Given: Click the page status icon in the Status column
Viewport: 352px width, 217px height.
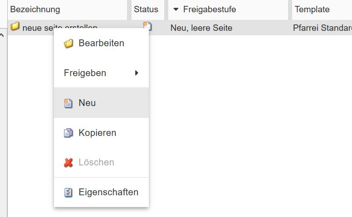Looking at the screenshot, I should pyautogui.click(x=148, y=26).
